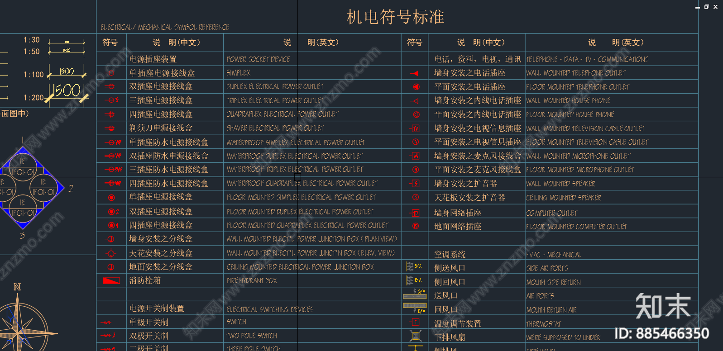Select the ceiling mounted speaker symbol
Screen dimensions: 723x351
416,198
